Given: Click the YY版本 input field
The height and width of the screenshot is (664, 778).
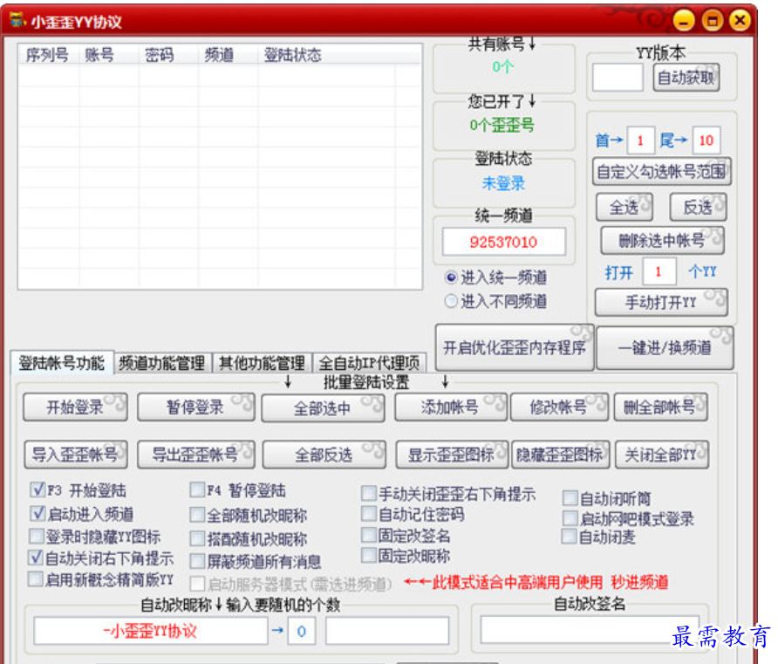Looking at the screenshot, I should [618, 78].
